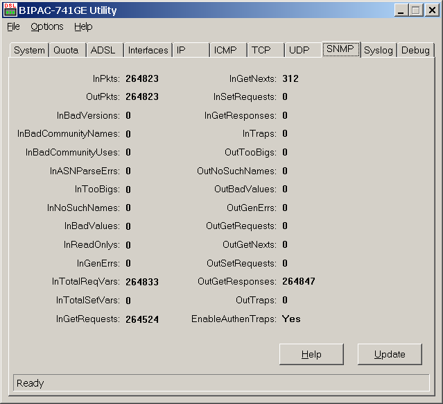Image resolution: width=443 pixels, height=404 pixels.
Task: Click the OutGetResponses value 264847
Action: pyautogui.click(x=299, y=281)
